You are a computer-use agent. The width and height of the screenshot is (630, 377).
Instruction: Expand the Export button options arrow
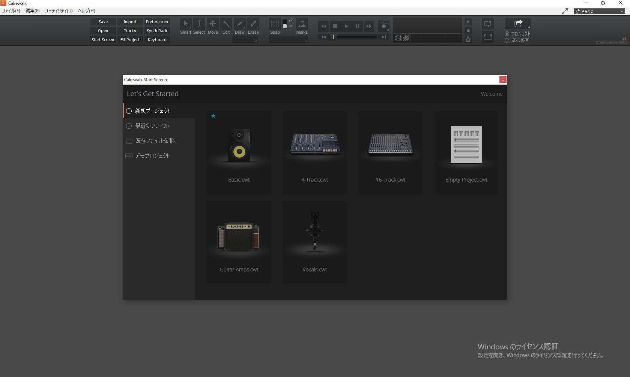529,27
